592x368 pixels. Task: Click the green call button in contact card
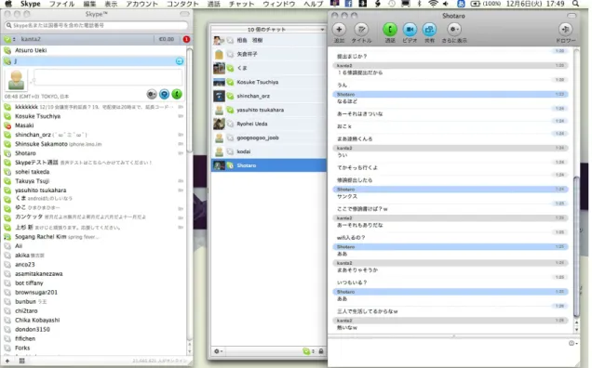[x=177, y=94]
